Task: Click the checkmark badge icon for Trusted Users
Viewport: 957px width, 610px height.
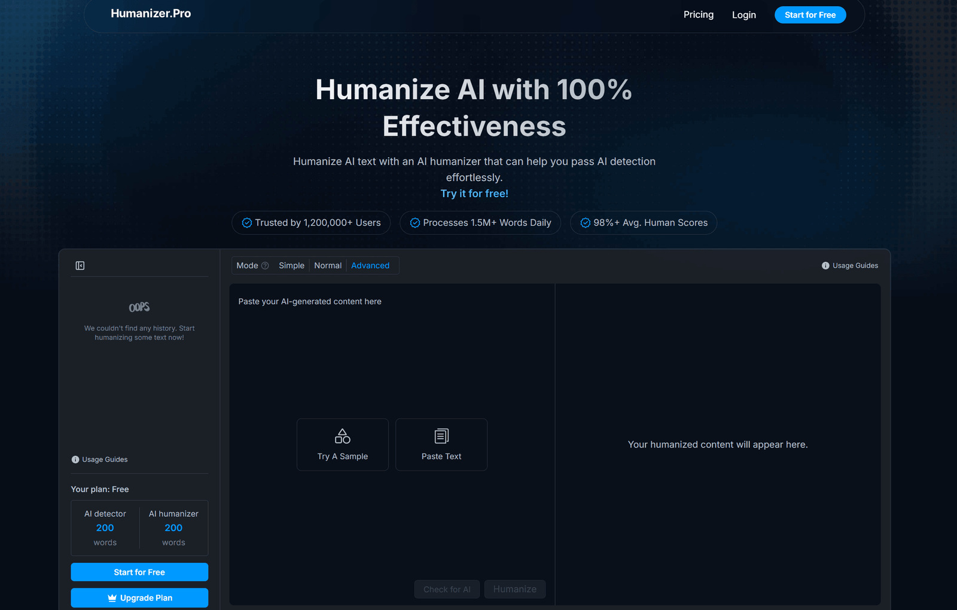Action: [x=246, y=223]
